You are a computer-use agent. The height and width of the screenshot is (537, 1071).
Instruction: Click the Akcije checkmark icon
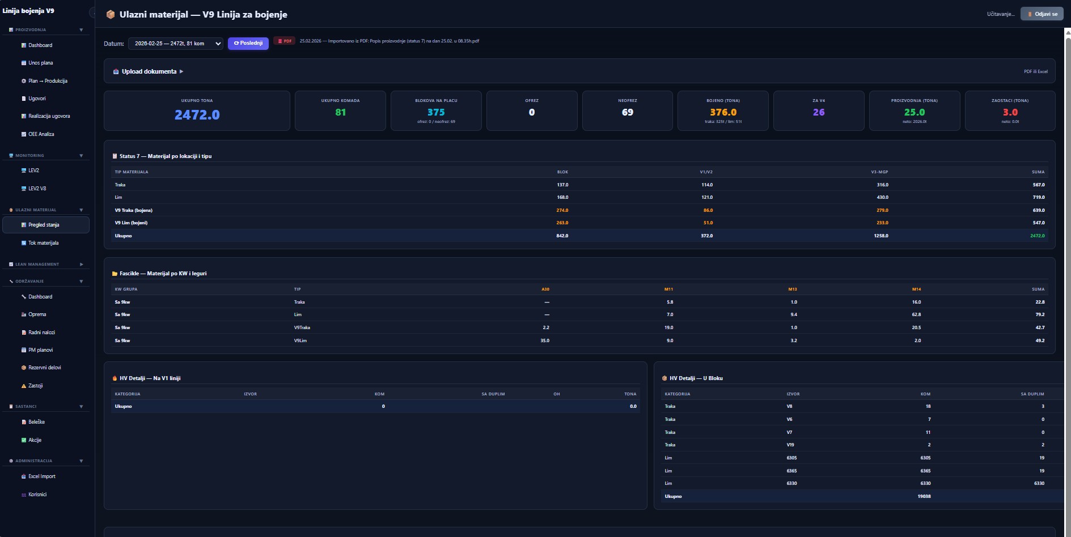click(24, 440)
